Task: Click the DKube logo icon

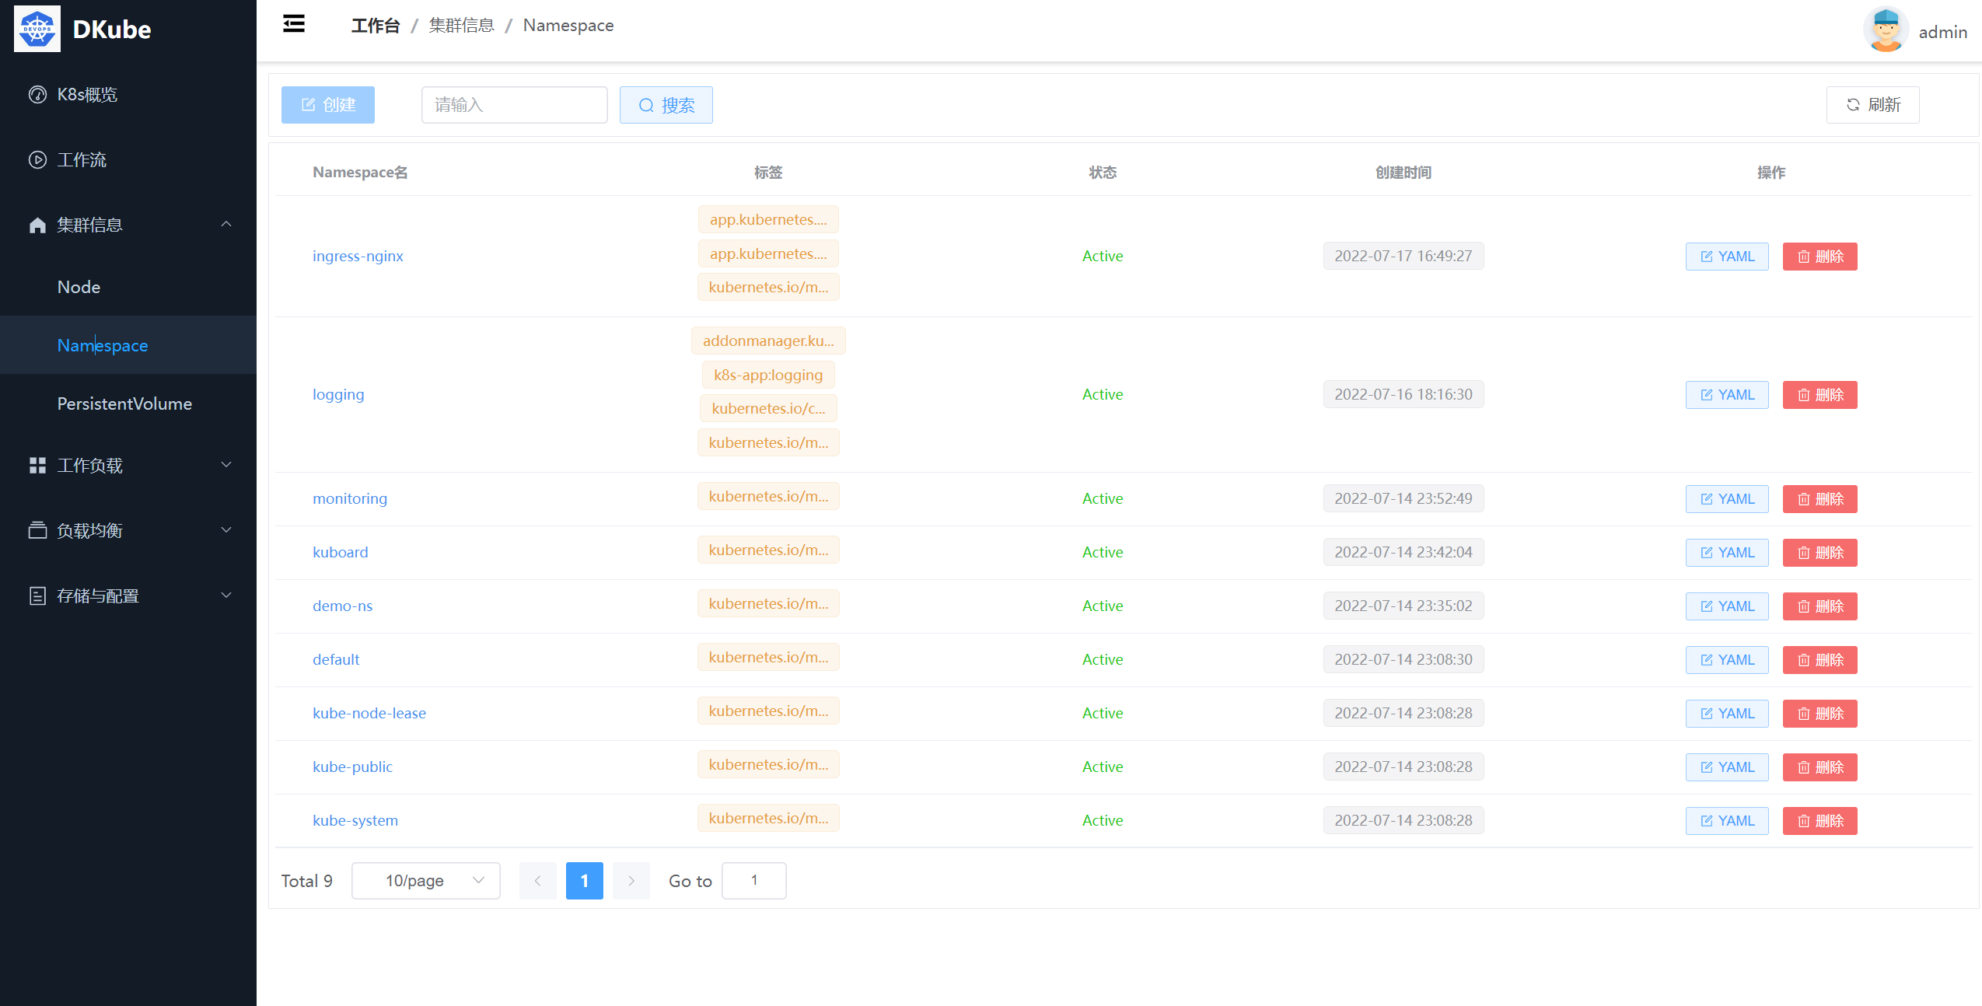Action: [x=37, y=29]
